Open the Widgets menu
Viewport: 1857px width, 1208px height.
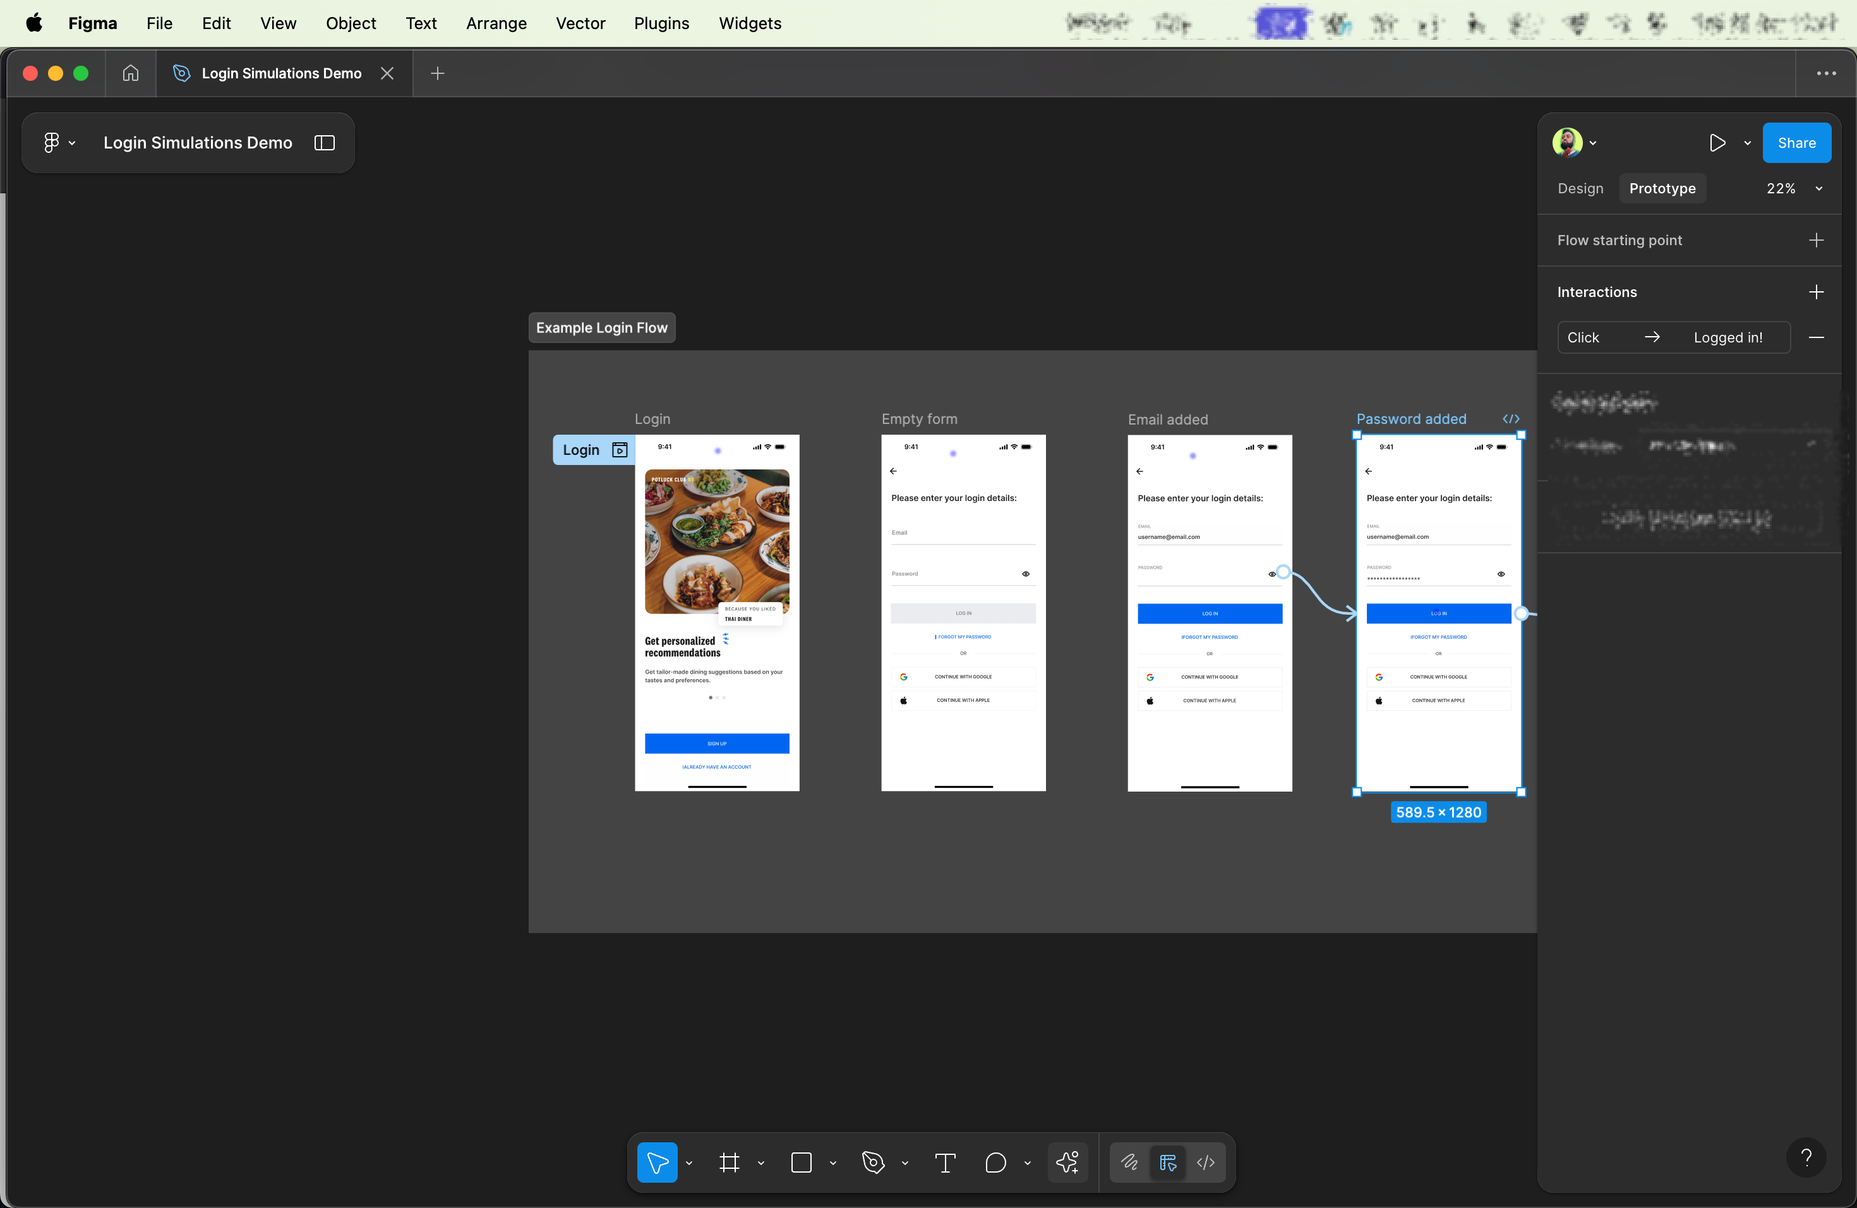749,23
